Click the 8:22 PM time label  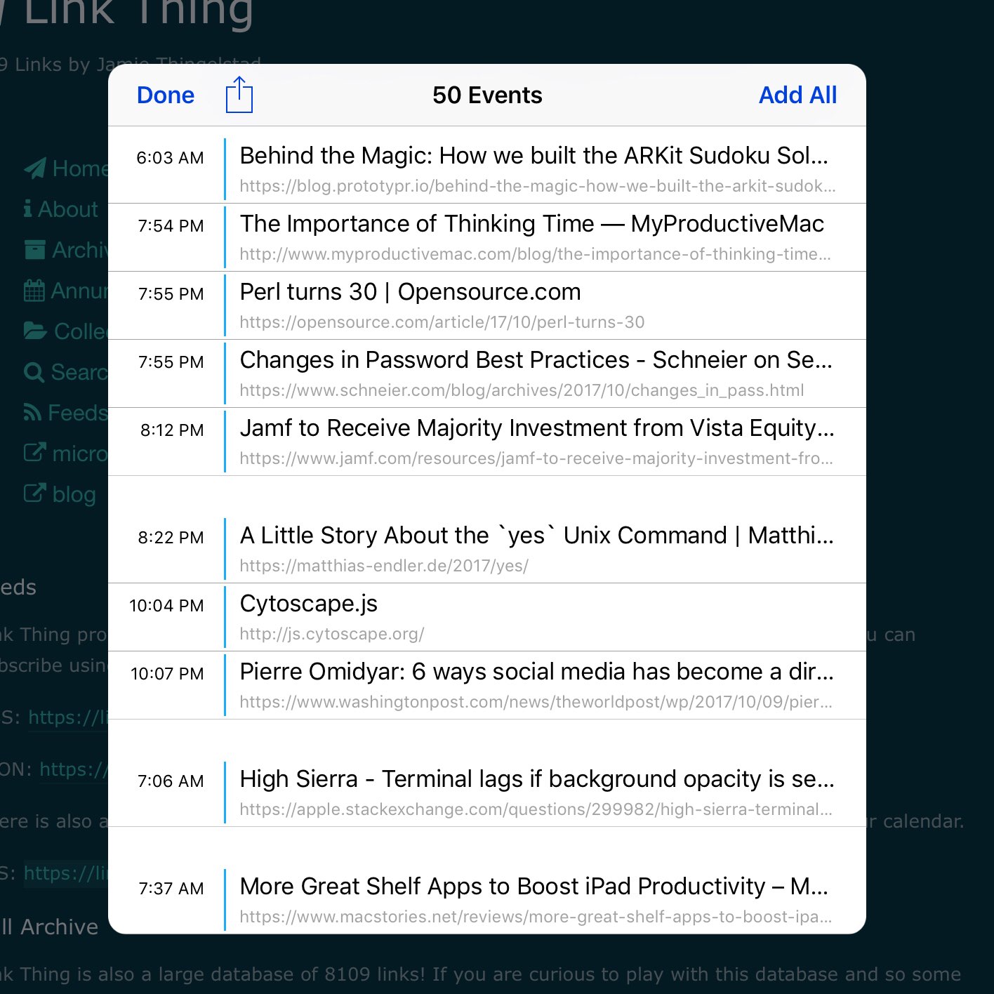(x=171, y=538)
